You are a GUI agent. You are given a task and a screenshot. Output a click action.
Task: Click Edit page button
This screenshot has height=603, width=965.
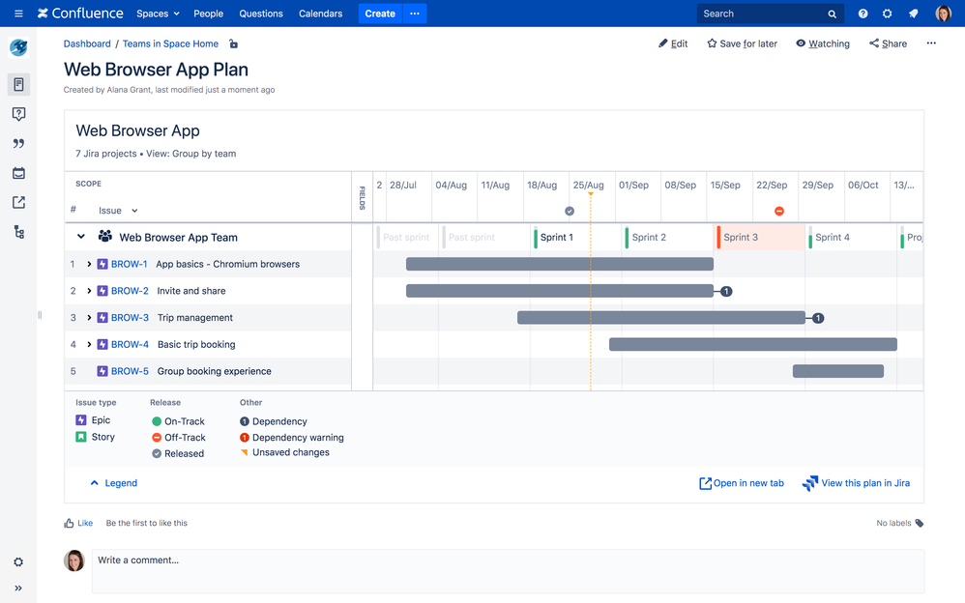pyautogui.click(x=673, y=43)
